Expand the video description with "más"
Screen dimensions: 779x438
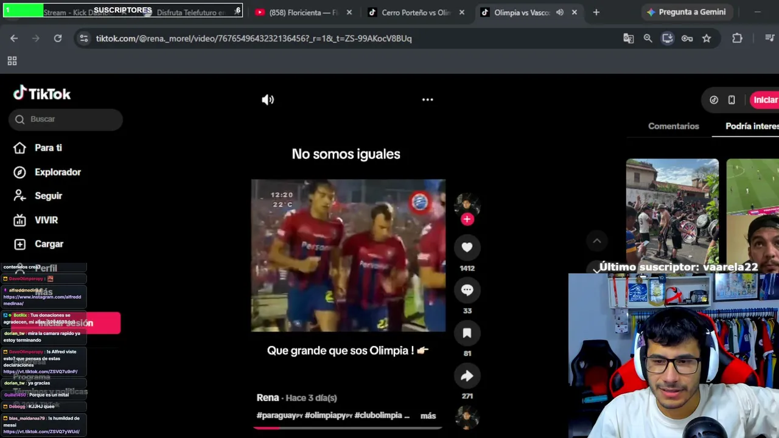pyautogui.click(x=428, y=415)
